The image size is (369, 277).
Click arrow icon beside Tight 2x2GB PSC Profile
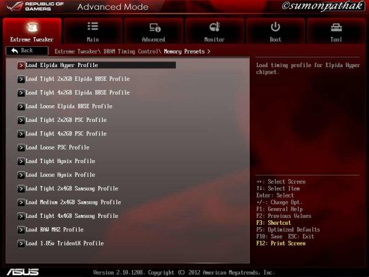pos(21,120)
